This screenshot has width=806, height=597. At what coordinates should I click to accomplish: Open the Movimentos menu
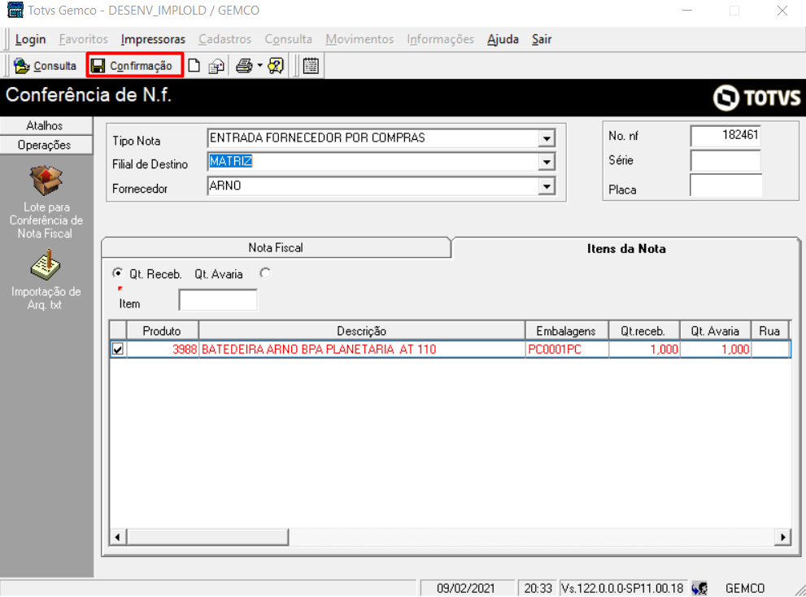click(x=359, y=39)
